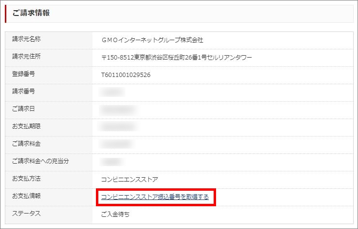358x229 pixels.
Task: Select the ご入金待ち status value
Action: [x=115, y=214]
